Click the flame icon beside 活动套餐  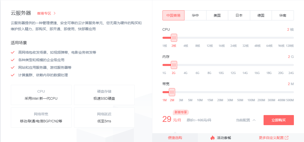[x=212, y=138]
